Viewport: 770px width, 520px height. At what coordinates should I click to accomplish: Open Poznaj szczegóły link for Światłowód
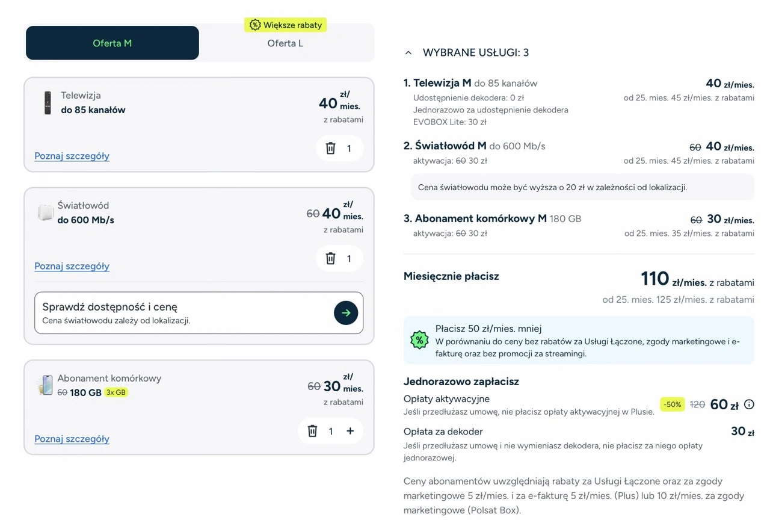[x=72, y=266]
